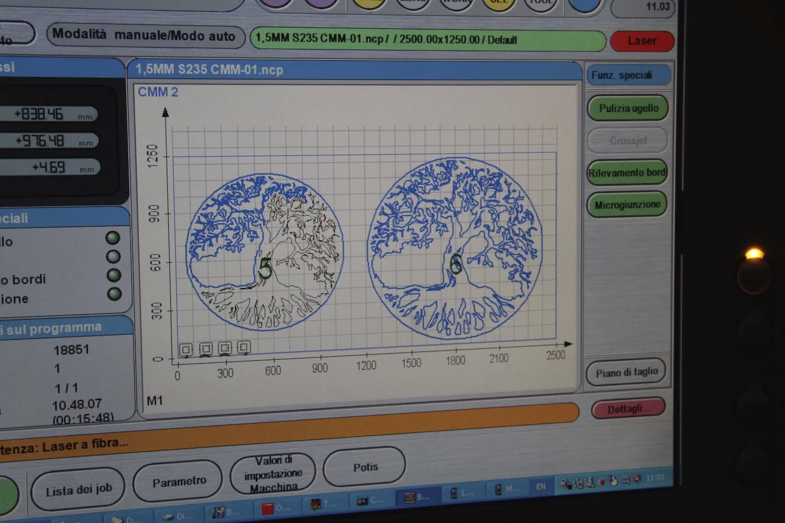This screenshot has height=523, width=785.
Task: Click the EN language indicator in taskbar
Action: (x=541, y=486)
